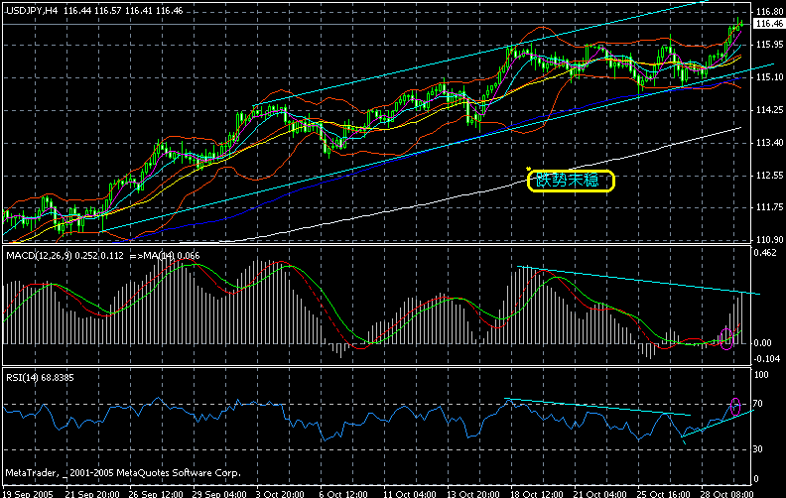Click the current price tag 116.46
The height and width of the screenshot is (498, 786).
pyautogui.click(x=769, y=24)
